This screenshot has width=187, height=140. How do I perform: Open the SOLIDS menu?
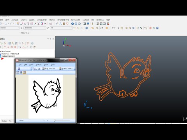tap(32, 20)
